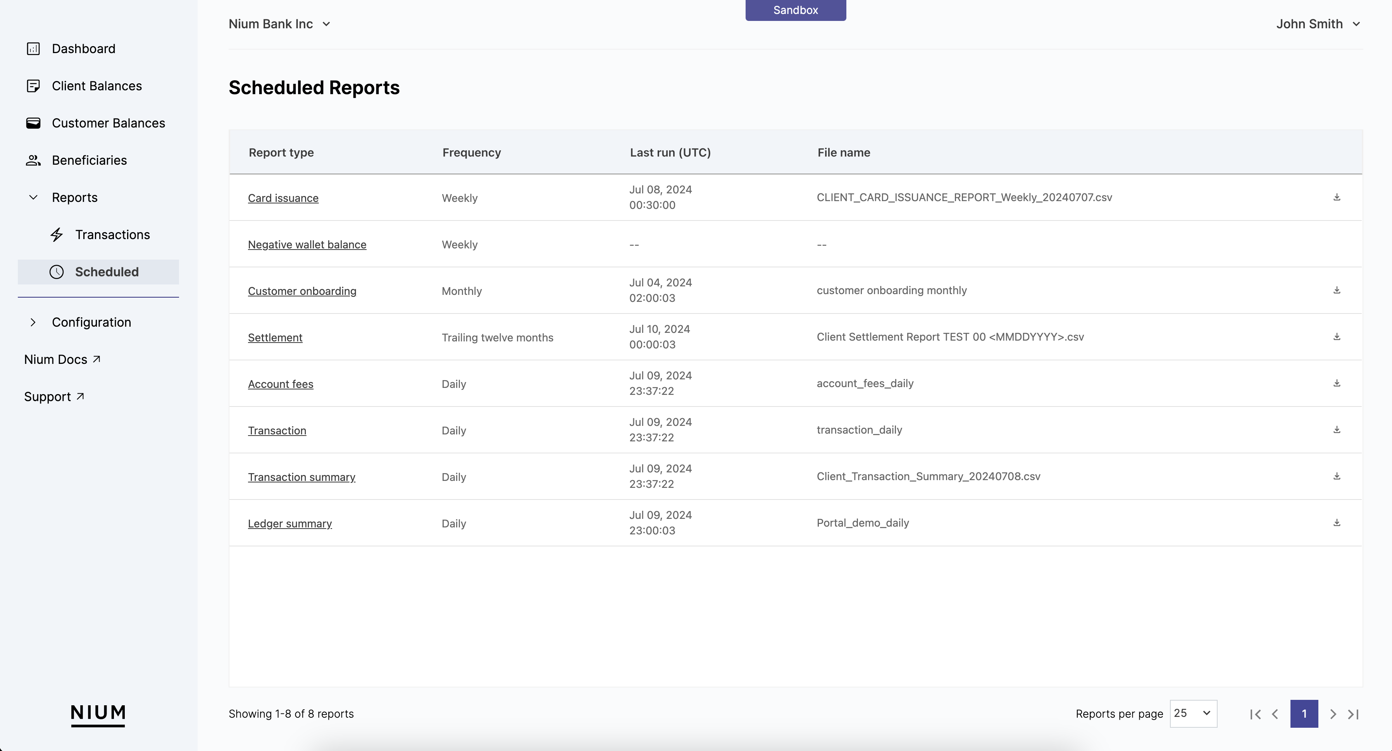Screen dimensions: 1392x751
Task: Click the File name column header
Action: [844, 152]
